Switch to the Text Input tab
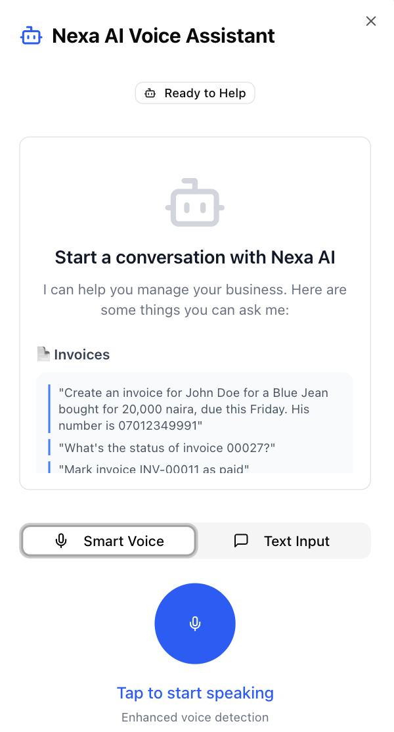This screenshot has width=394, height=732. pos(282,541)
